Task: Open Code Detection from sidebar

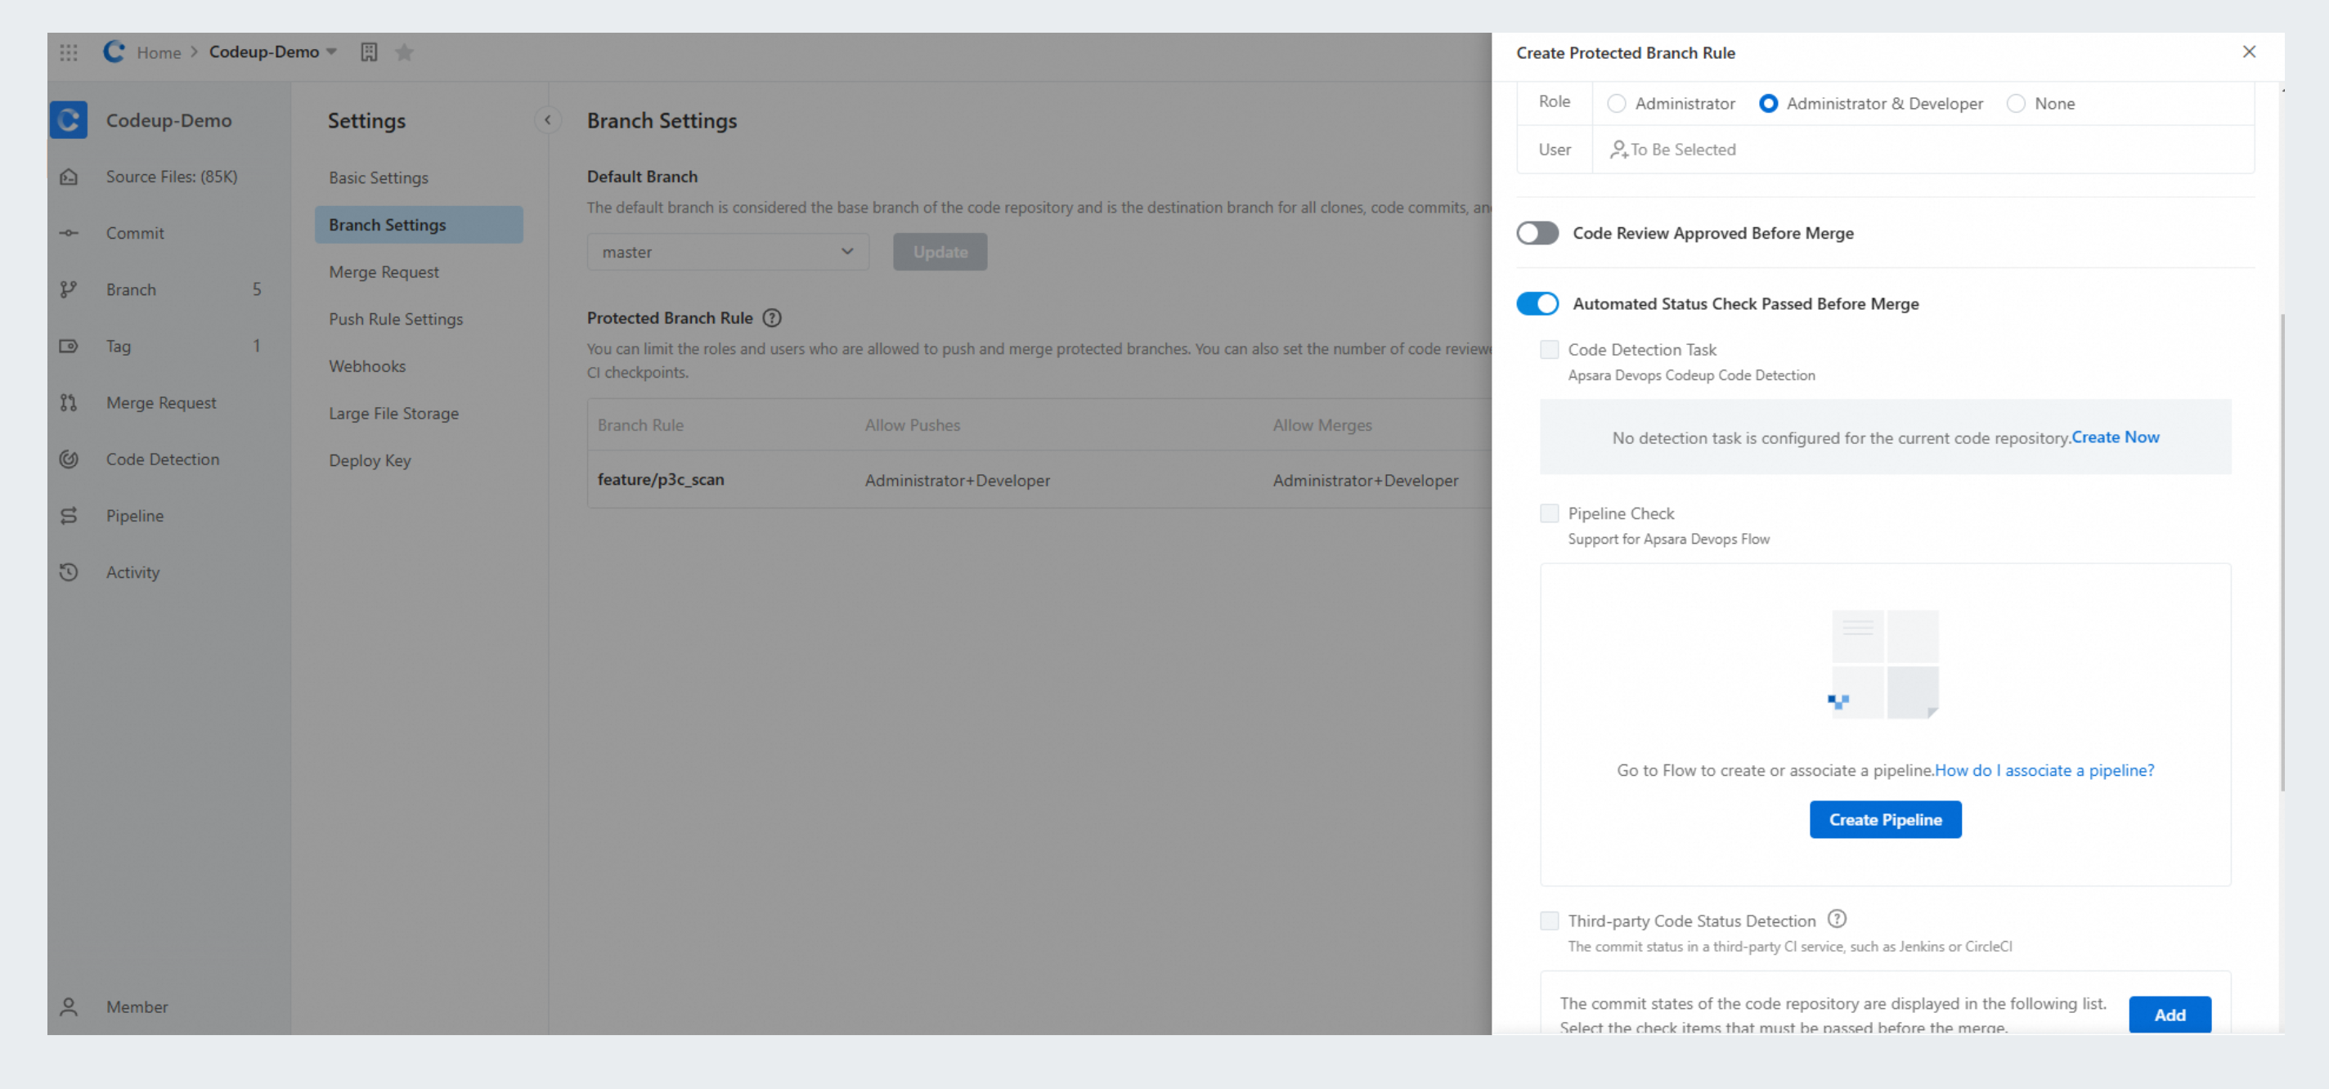Action: pos(162,459)
